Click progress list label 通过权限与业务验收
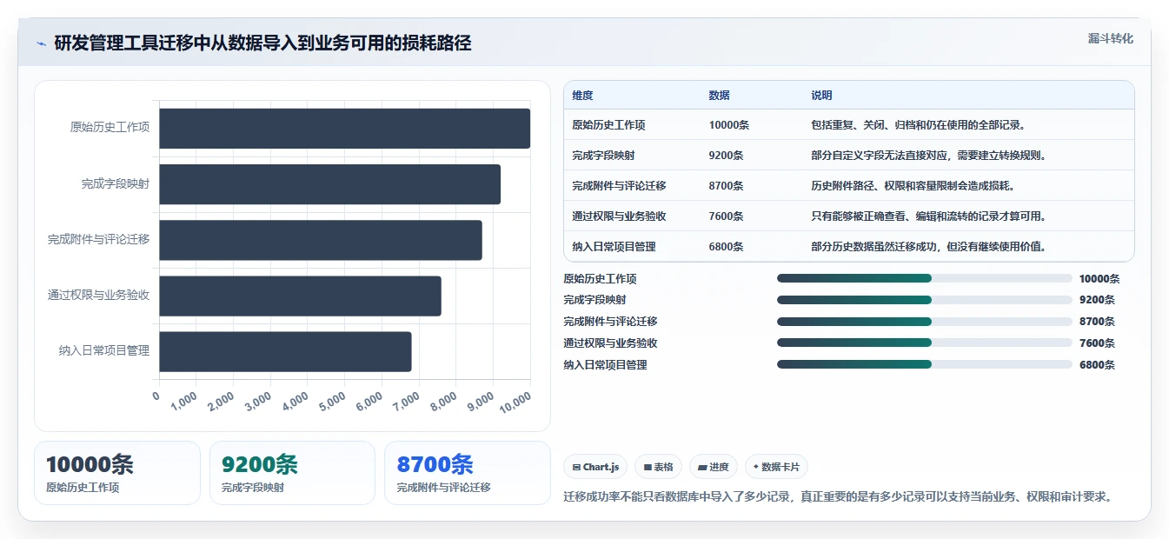The width and height of the screenshot is (1169, 539). [x=610, y=343]
